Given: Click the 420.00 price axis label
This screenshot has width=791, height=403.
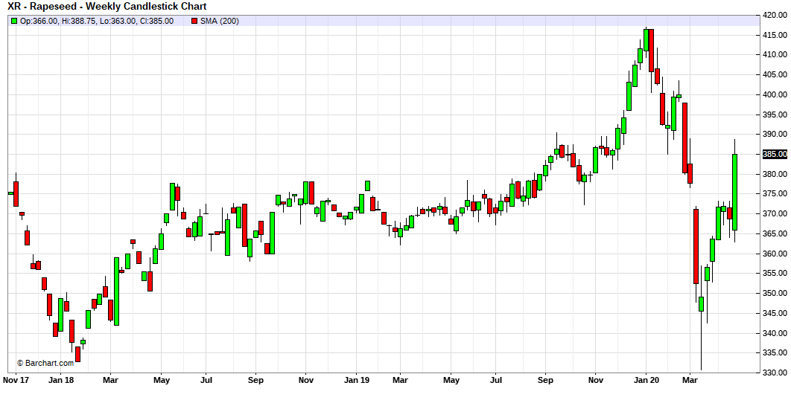Looking at the screenshot, I should pos(774,15).
